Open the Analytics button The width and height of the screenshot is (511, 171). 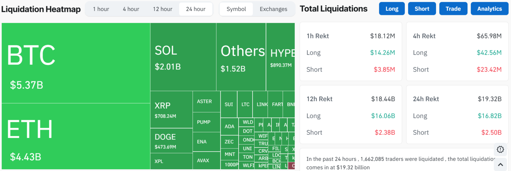tap(489, 9)
